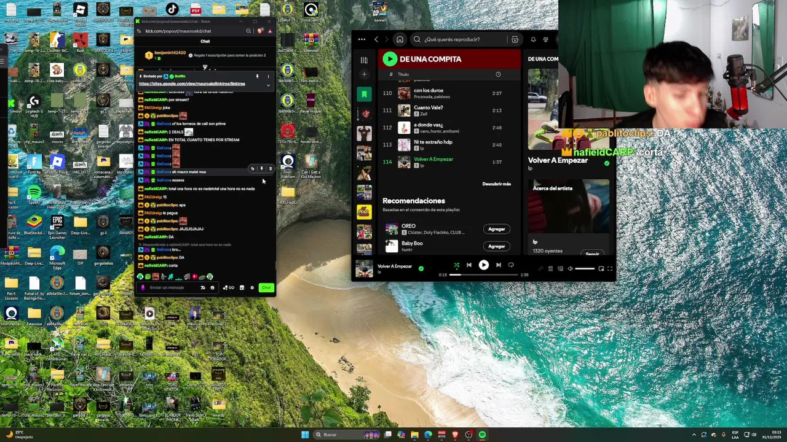Go forward in Spotify navigation
The image size is (787, 442).
click(387, 39)
